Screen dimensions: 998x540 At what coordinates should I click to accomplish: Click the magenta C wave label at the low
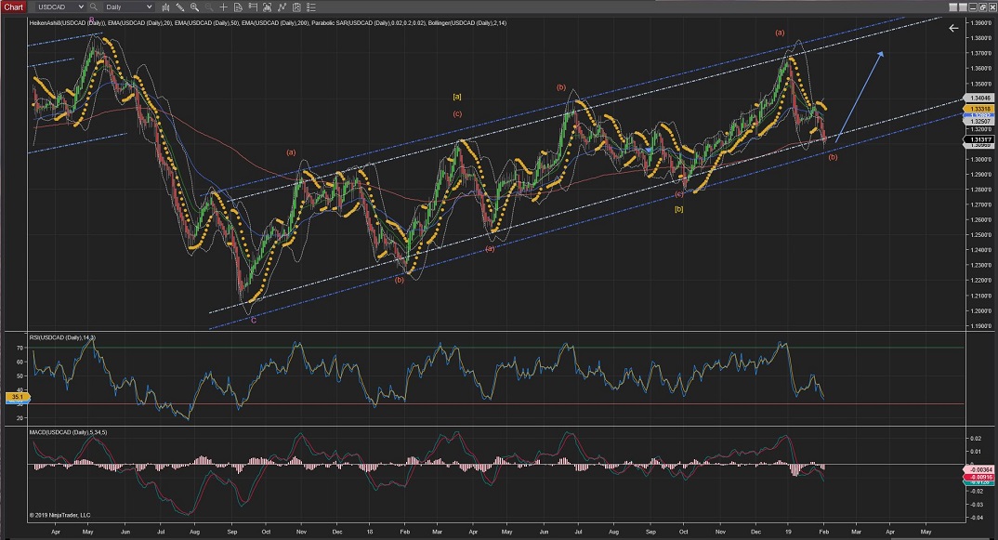pyautogui.click(x=254, y=321)
